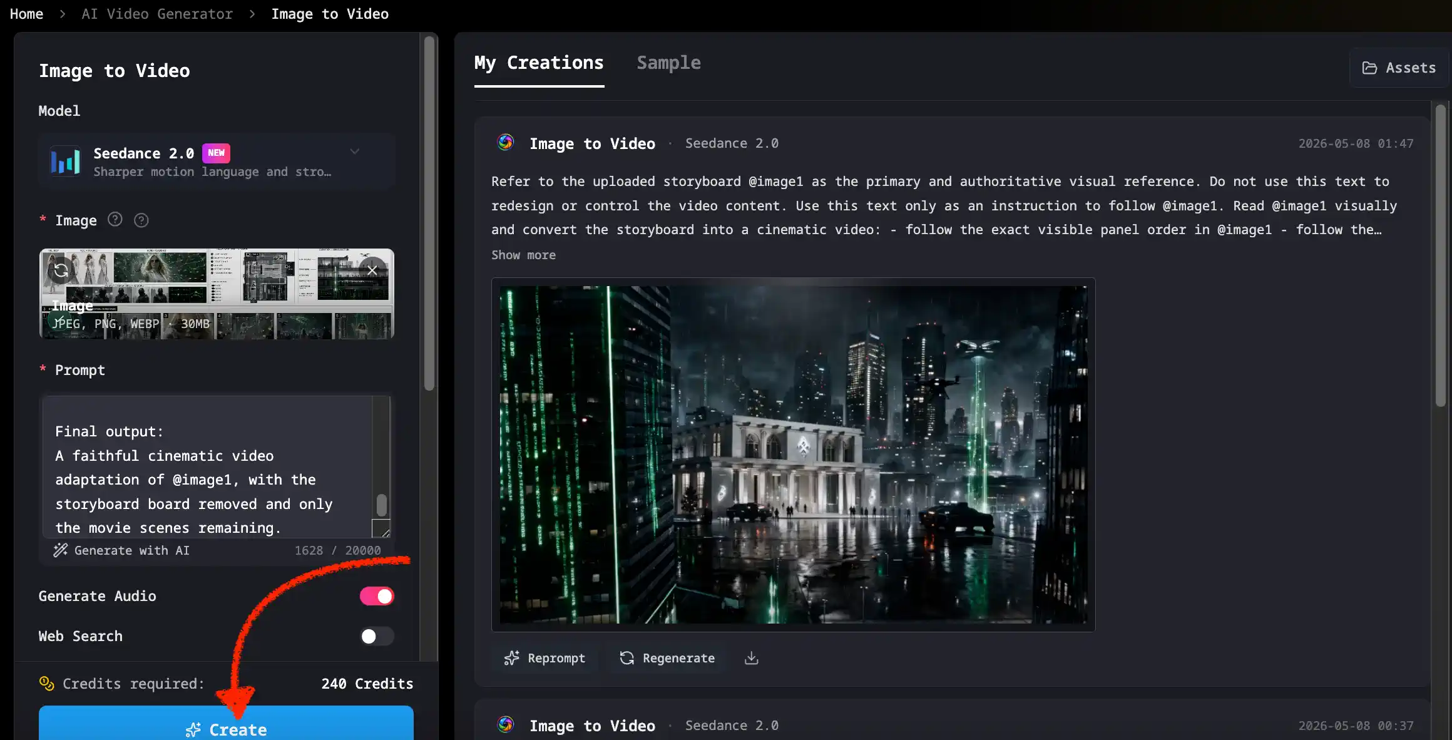The height and width of the screenshot is (740, 1452).
Task: Click the prompt textarea resize handle
Action: (381, 528)
